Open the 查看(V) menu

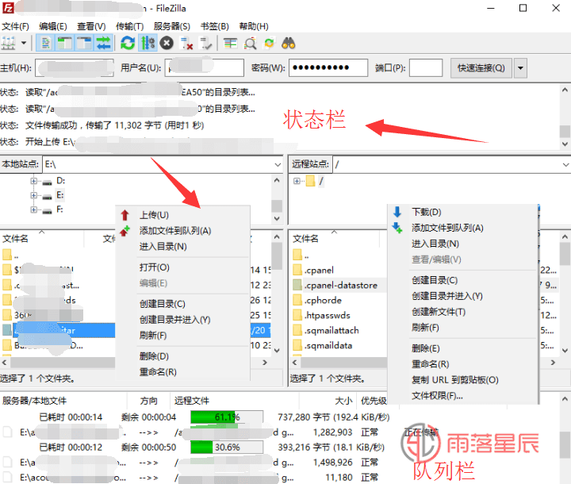pyautogui.click(x=91, y=26)
